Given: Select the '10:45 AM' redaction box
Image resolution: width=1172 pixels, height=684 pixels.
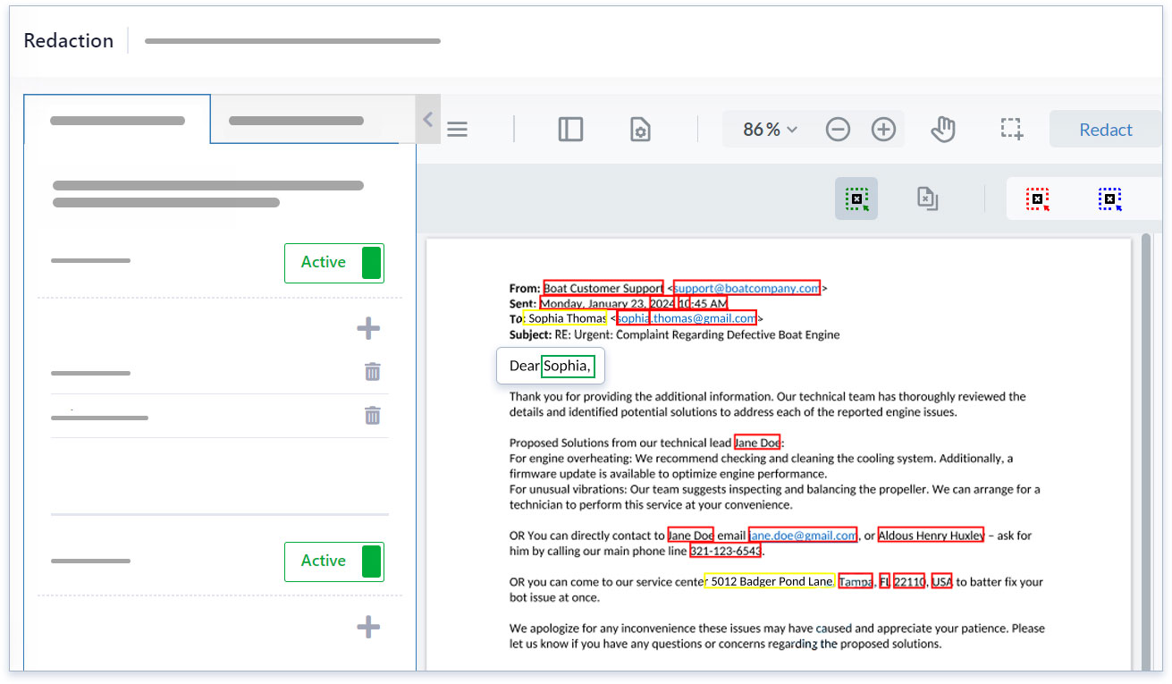Looking at the screenshot, I should 702,303.
